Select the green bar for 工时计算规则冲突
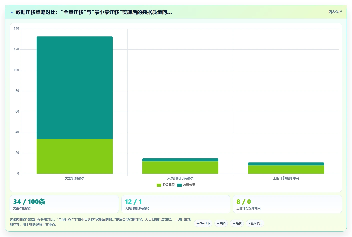Image resolution: width=352 pixels, height=237 pixels. click(286, 169)
